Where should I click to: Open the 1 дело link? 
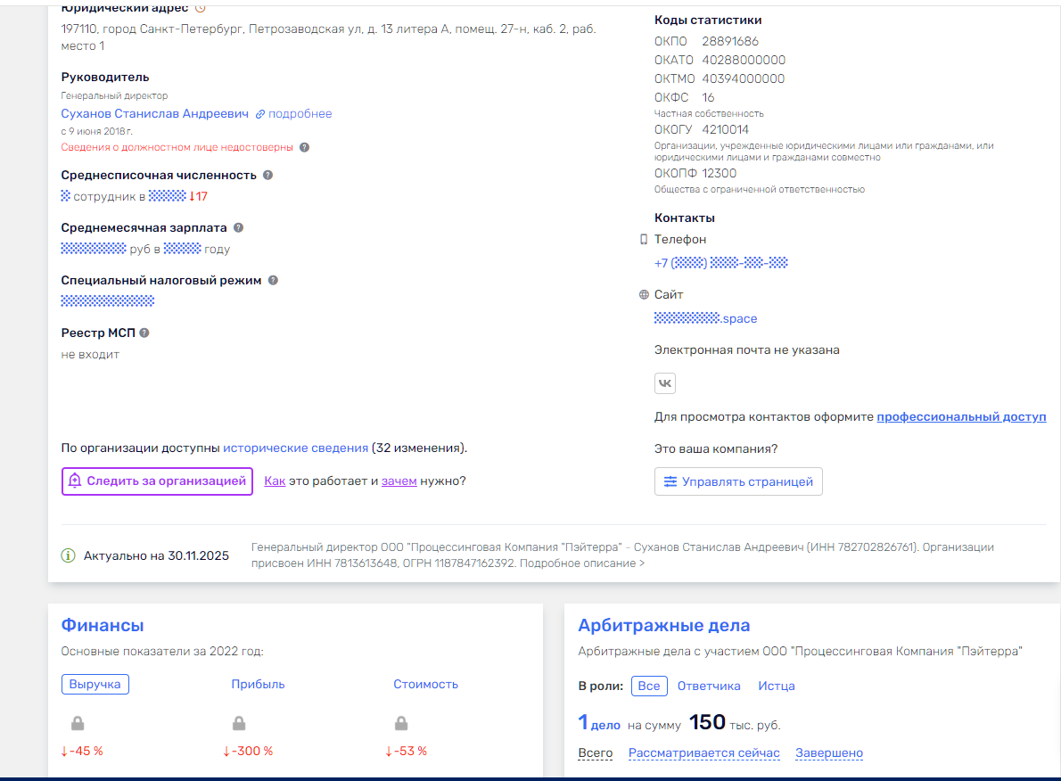(599, 723)
